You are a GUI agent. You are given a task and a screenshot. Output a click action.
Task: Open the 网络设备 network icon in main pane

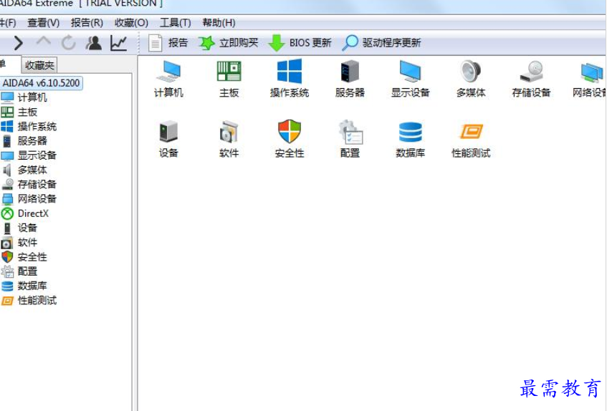(x=590, y=79)
